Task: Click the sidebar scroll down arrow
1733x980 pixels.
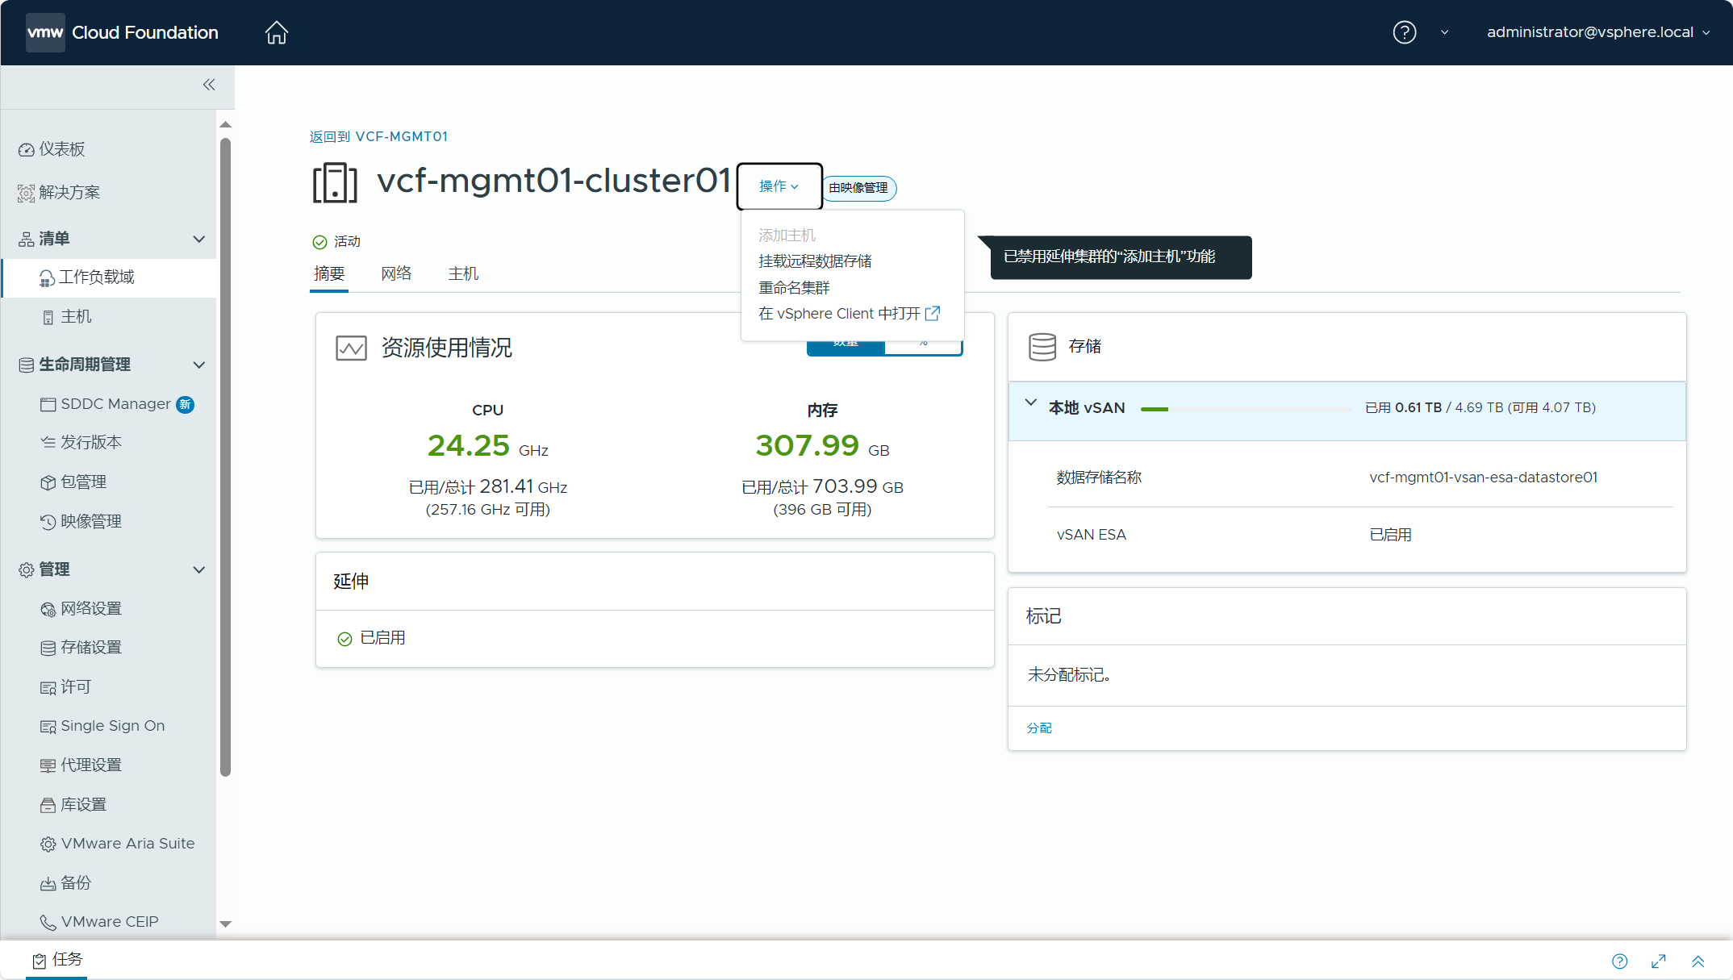Action: tap(226, 924)
